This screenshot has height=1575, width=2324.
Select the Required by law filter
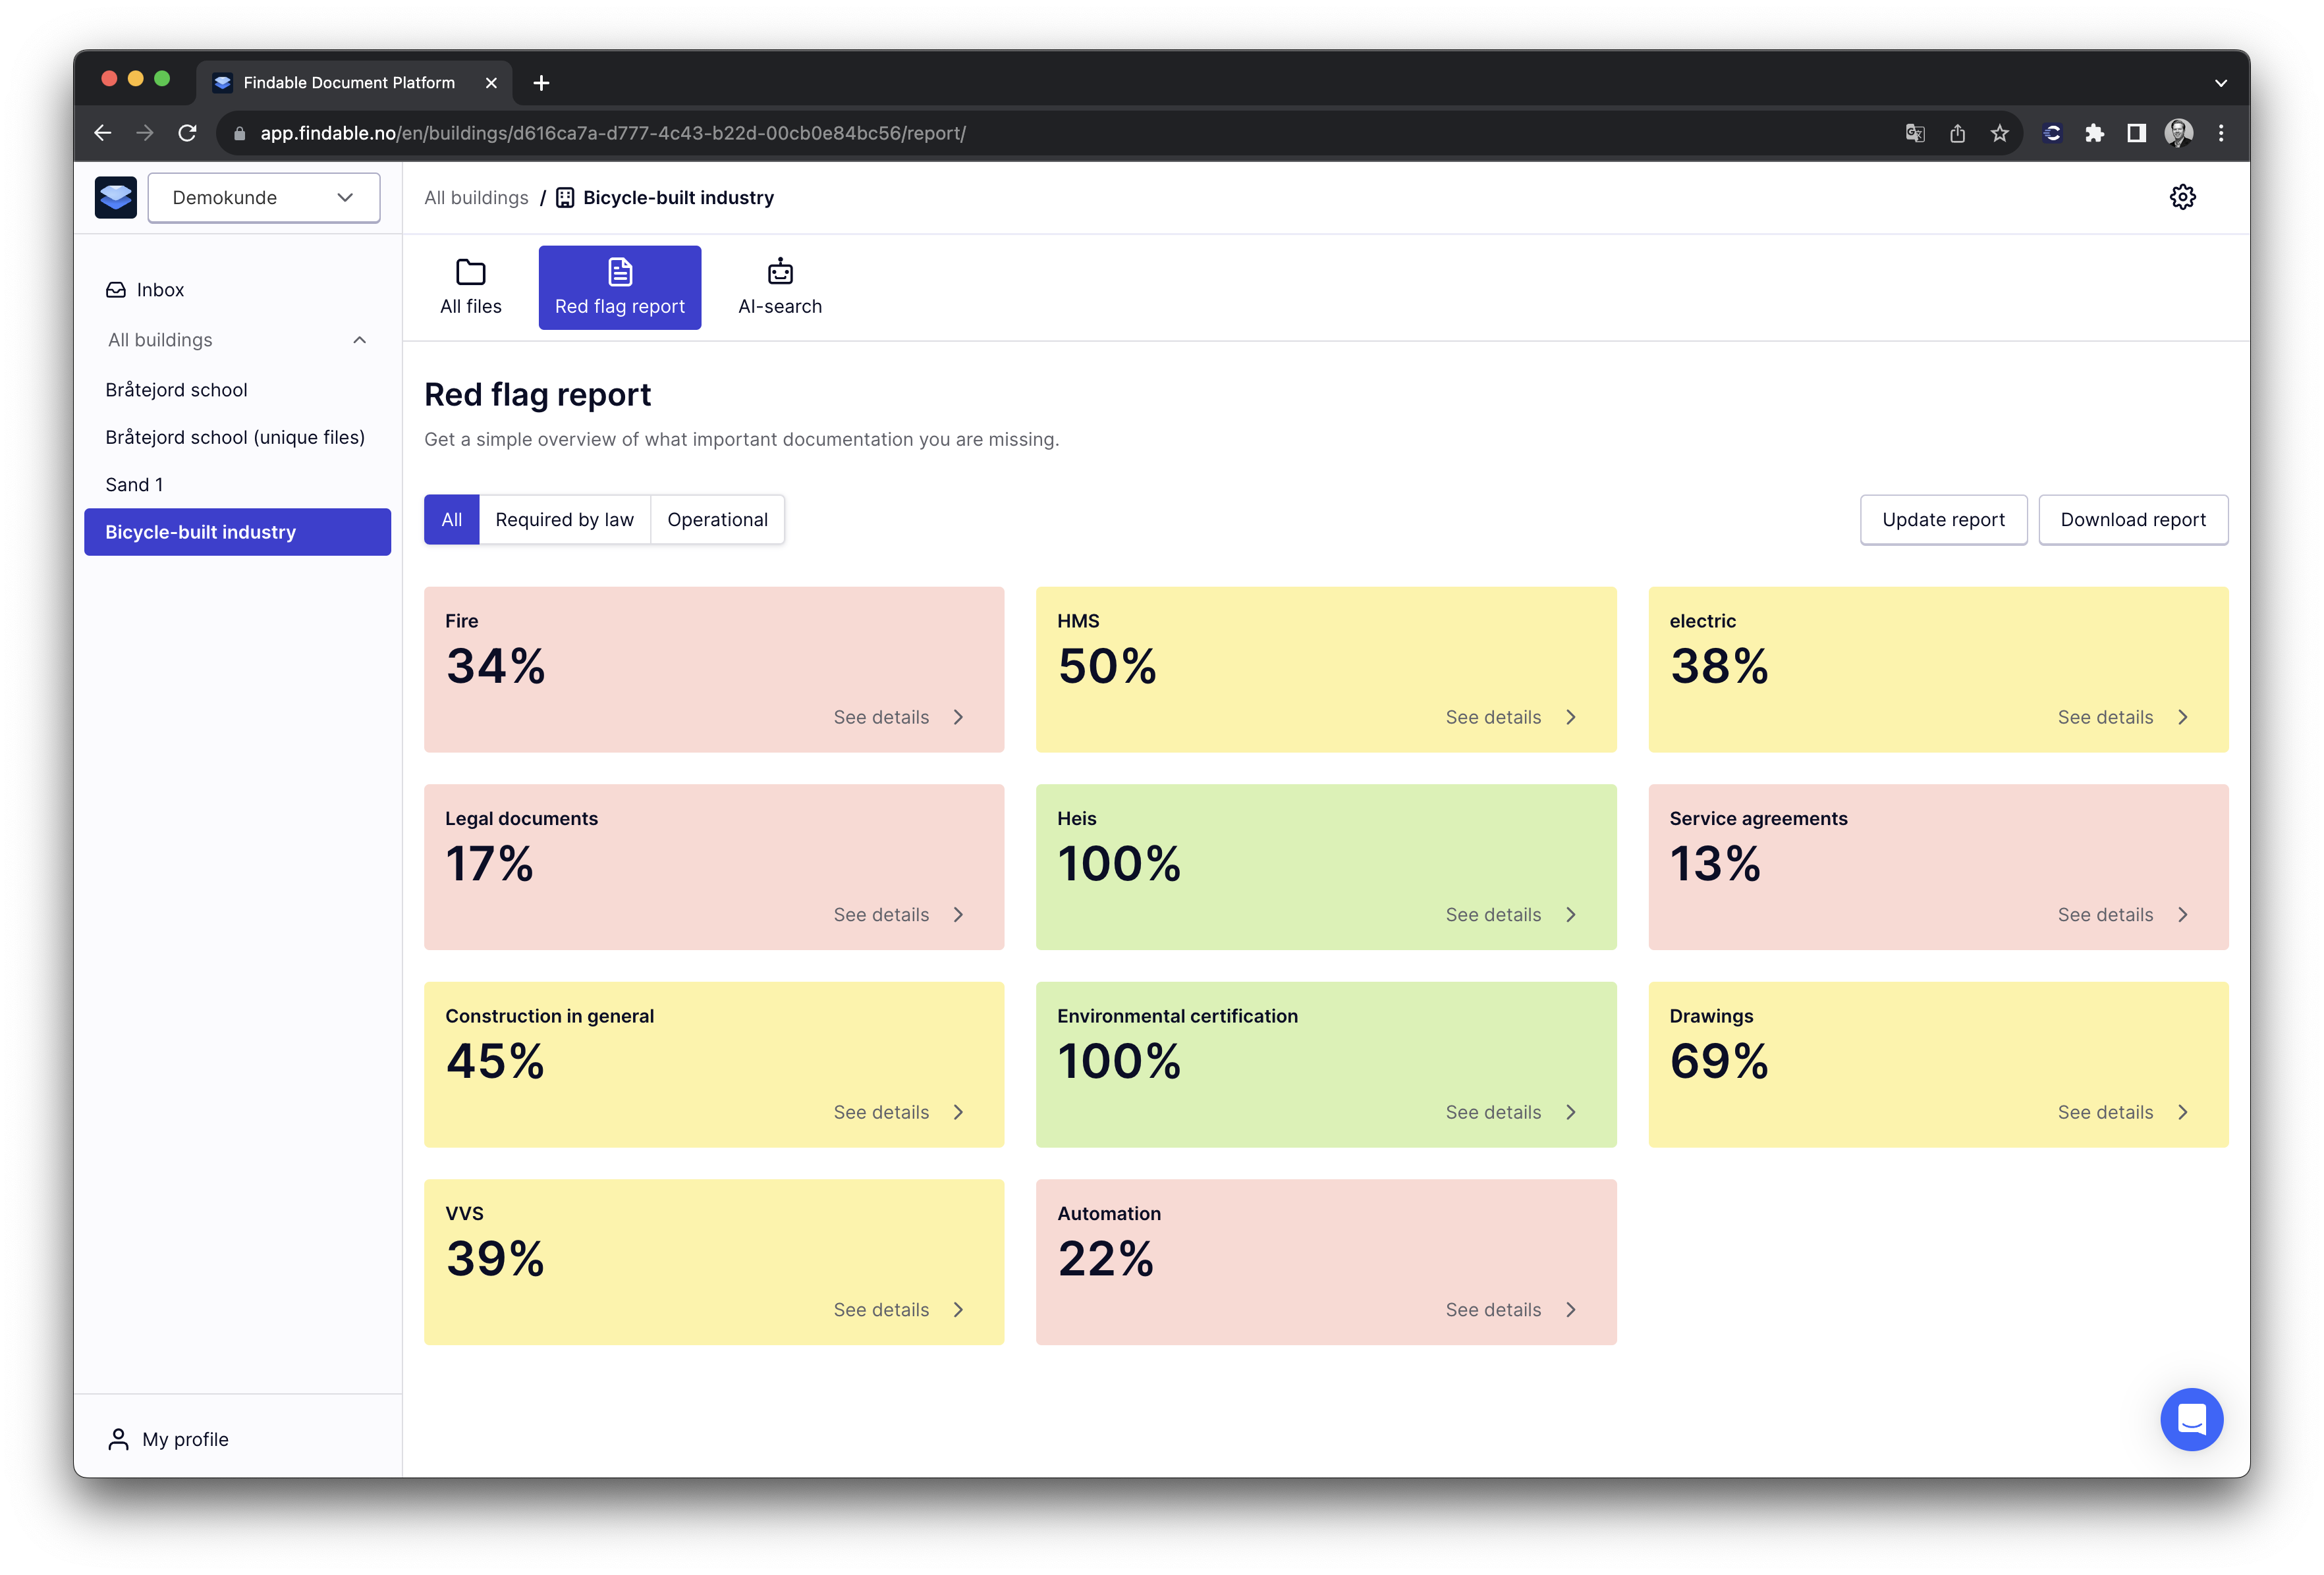pyautogui.click(x=564, y=520)
